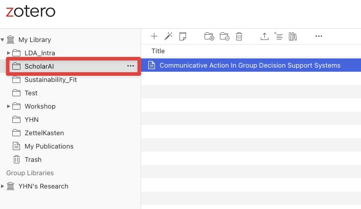This screenshot has width=361, height=209.
Task: Create a new standalone note
Action: pyautogui.click(x=183, y=36)
